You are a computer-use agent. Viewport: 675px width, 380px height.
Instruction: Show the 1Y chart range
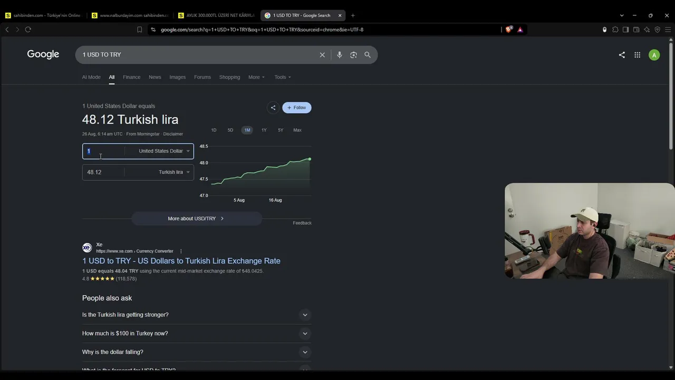[x=264, y=130]
